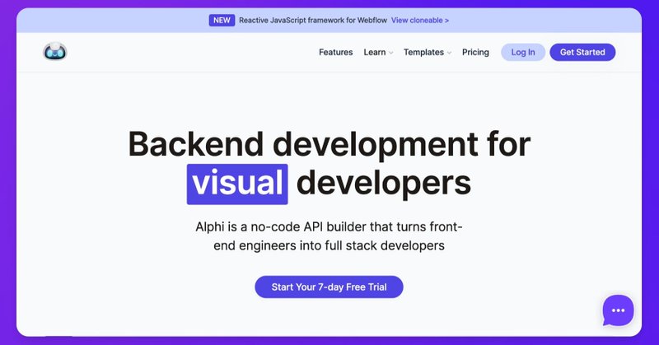Go to the Features page

pyautogui.click(x=336, y=52)
